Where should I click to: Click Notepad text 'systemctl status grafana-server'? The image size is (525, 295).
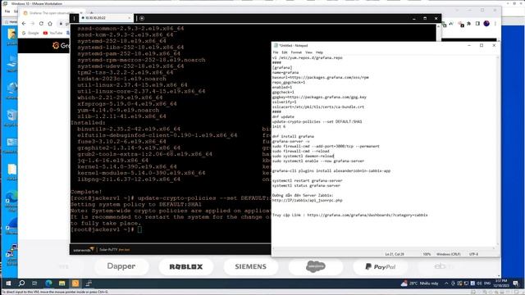306,185
